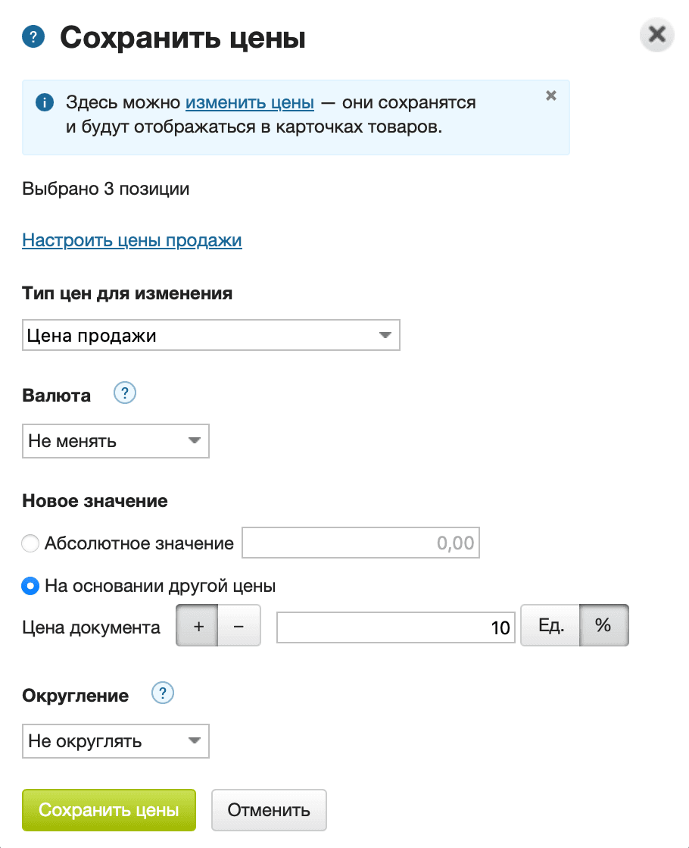Open the Цена продажи dropdown
689x848 pixels.
click(x=210, y=334)
